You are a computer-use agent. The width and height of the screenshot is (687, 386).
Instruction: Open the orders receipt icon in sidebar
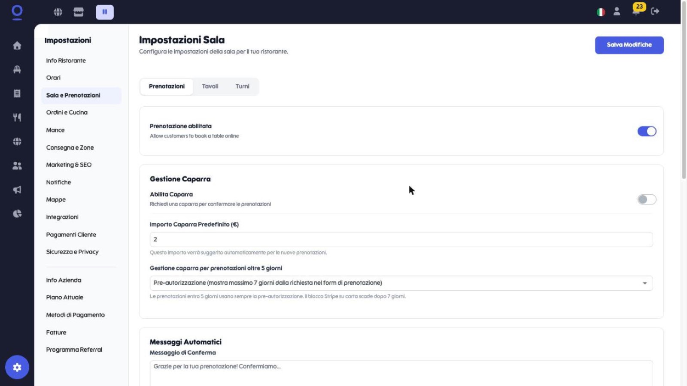point(17,93)
